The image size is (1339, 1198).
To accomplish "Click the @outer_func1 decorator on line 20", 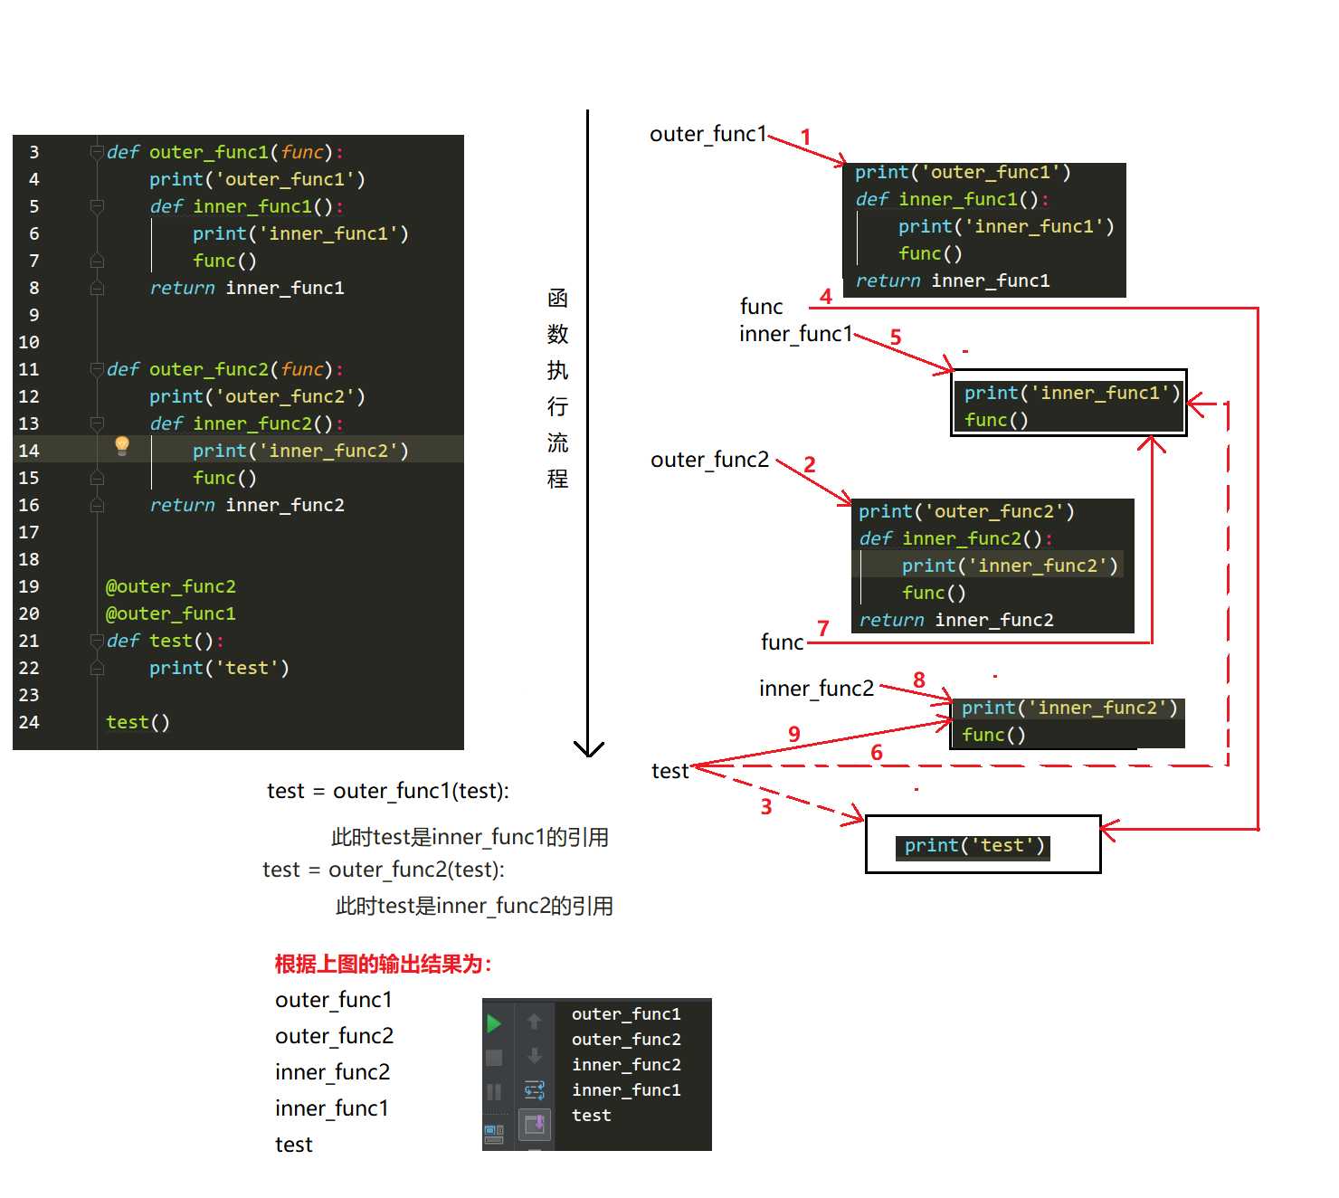I will point(171,614).
